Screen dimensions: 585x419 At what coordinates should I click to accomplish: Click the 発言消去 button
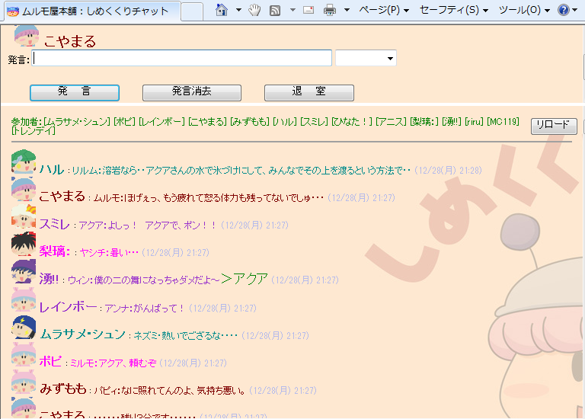tap(192, 92)
